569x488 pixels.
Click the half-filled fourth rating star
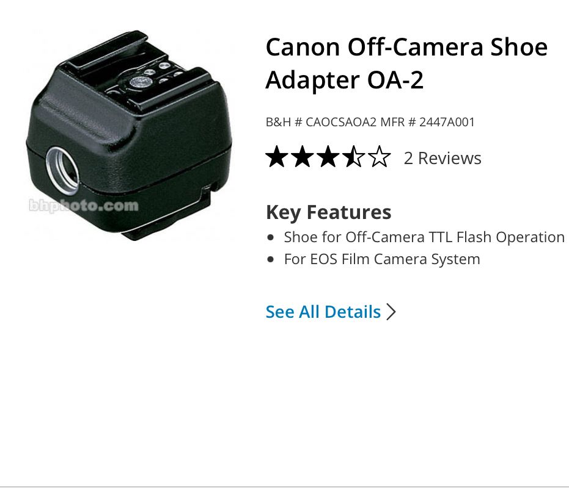click(354, 157)
